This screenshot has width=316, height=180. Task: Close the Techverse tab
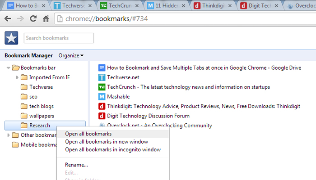pyautogui.click(x=90, y=6)
